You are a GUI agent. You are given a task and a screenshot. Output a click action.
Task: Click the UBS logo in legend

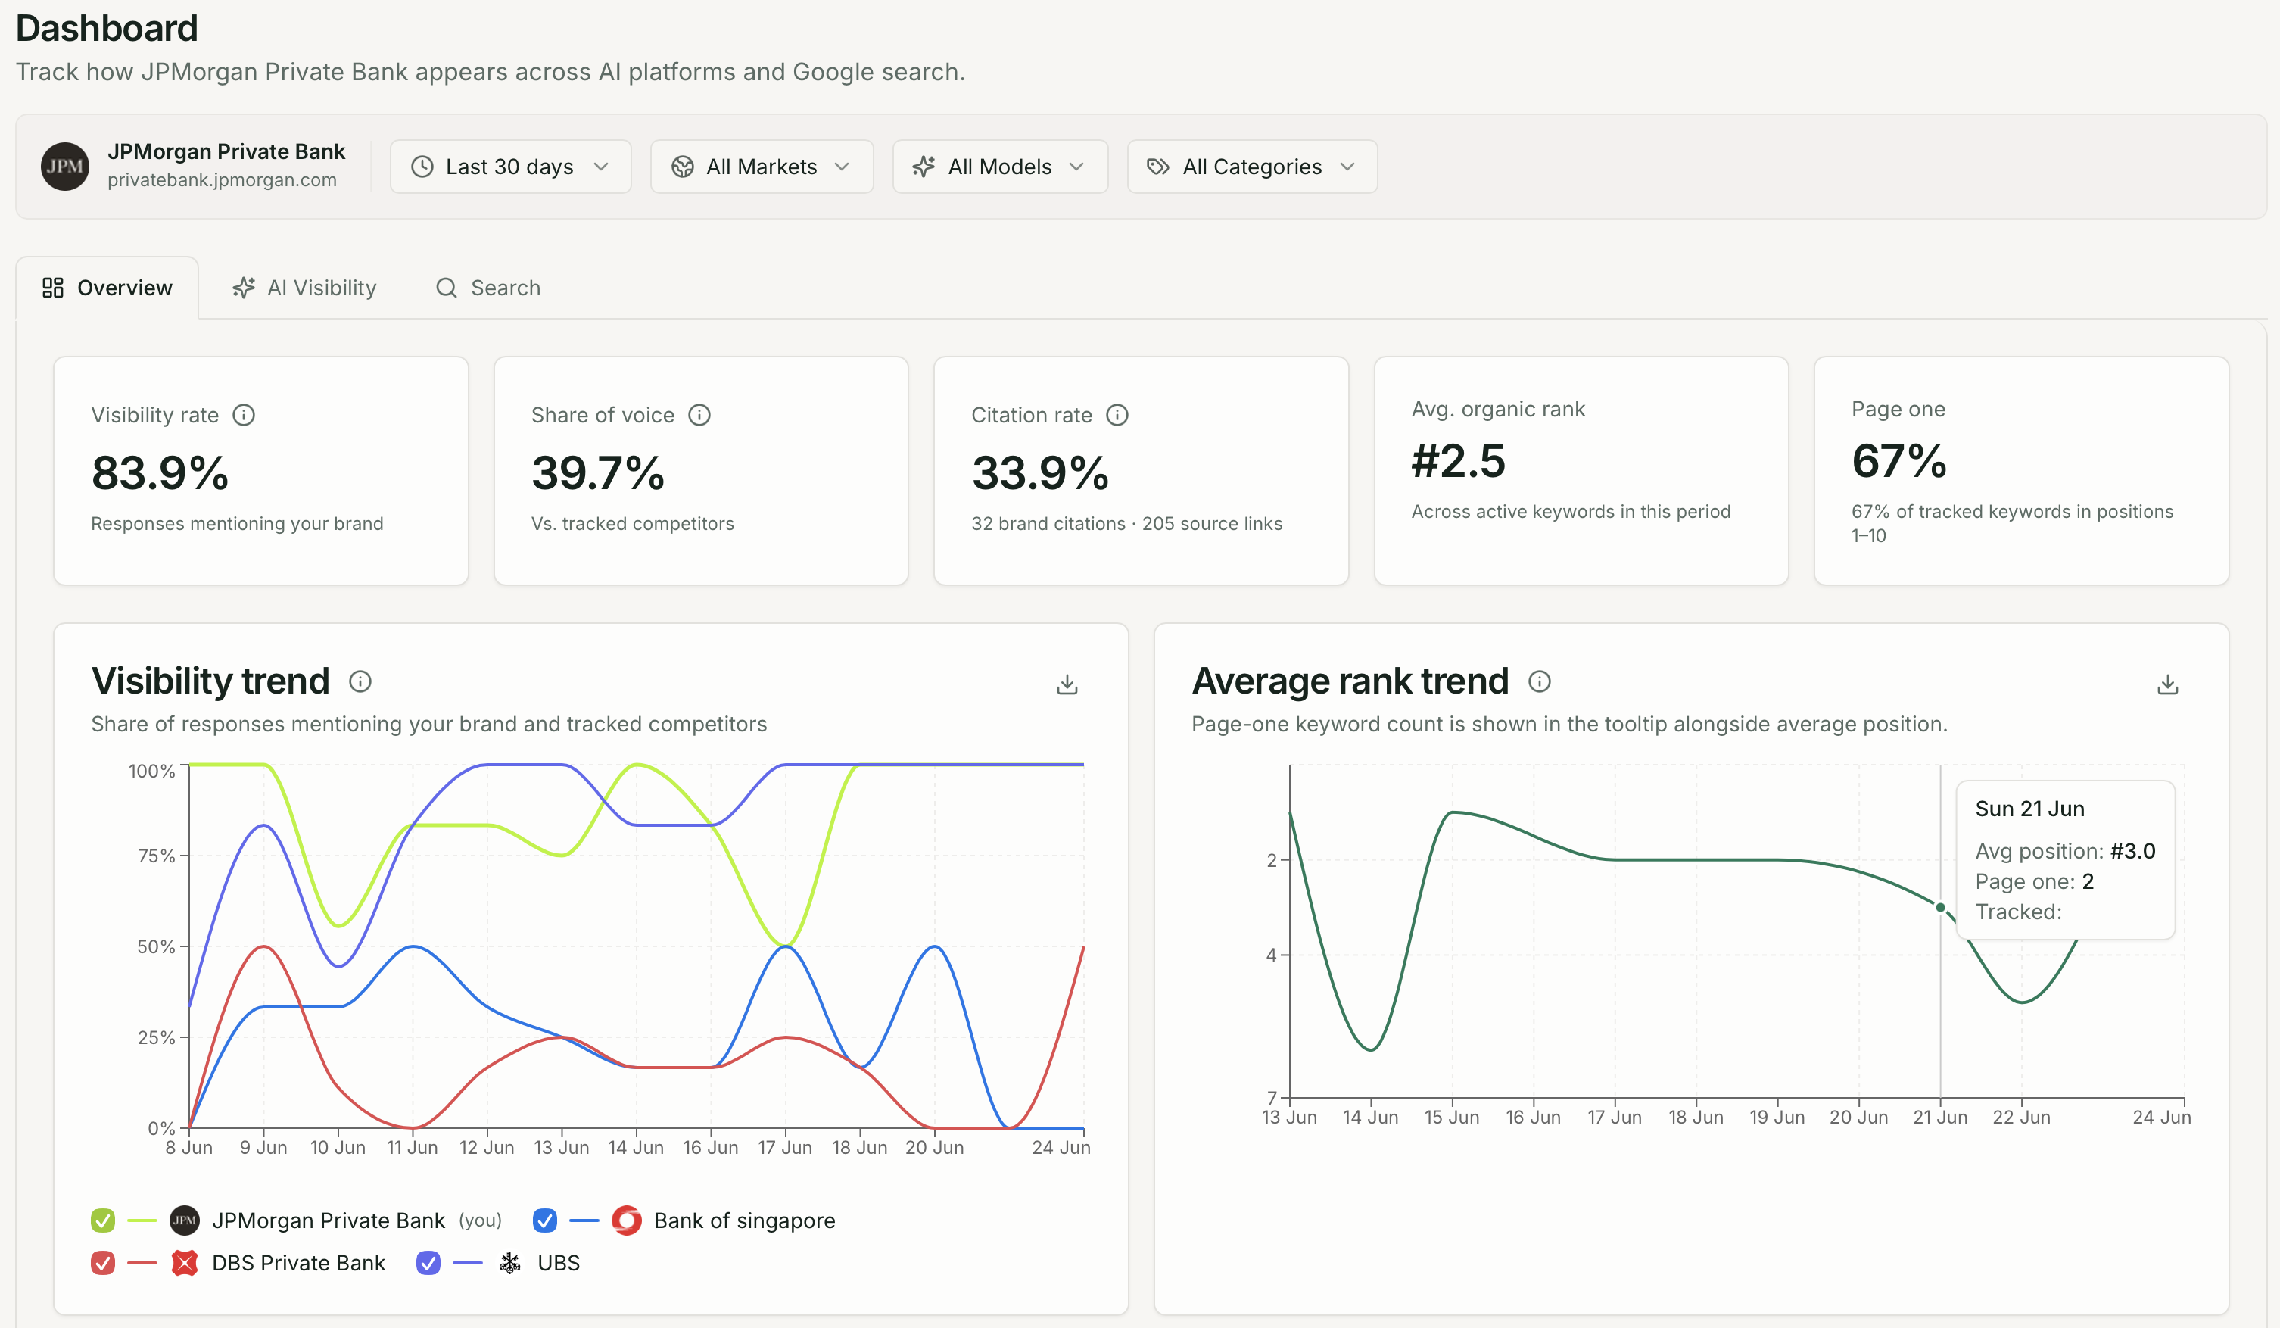pyautogui.click(x=510, y=1263)
